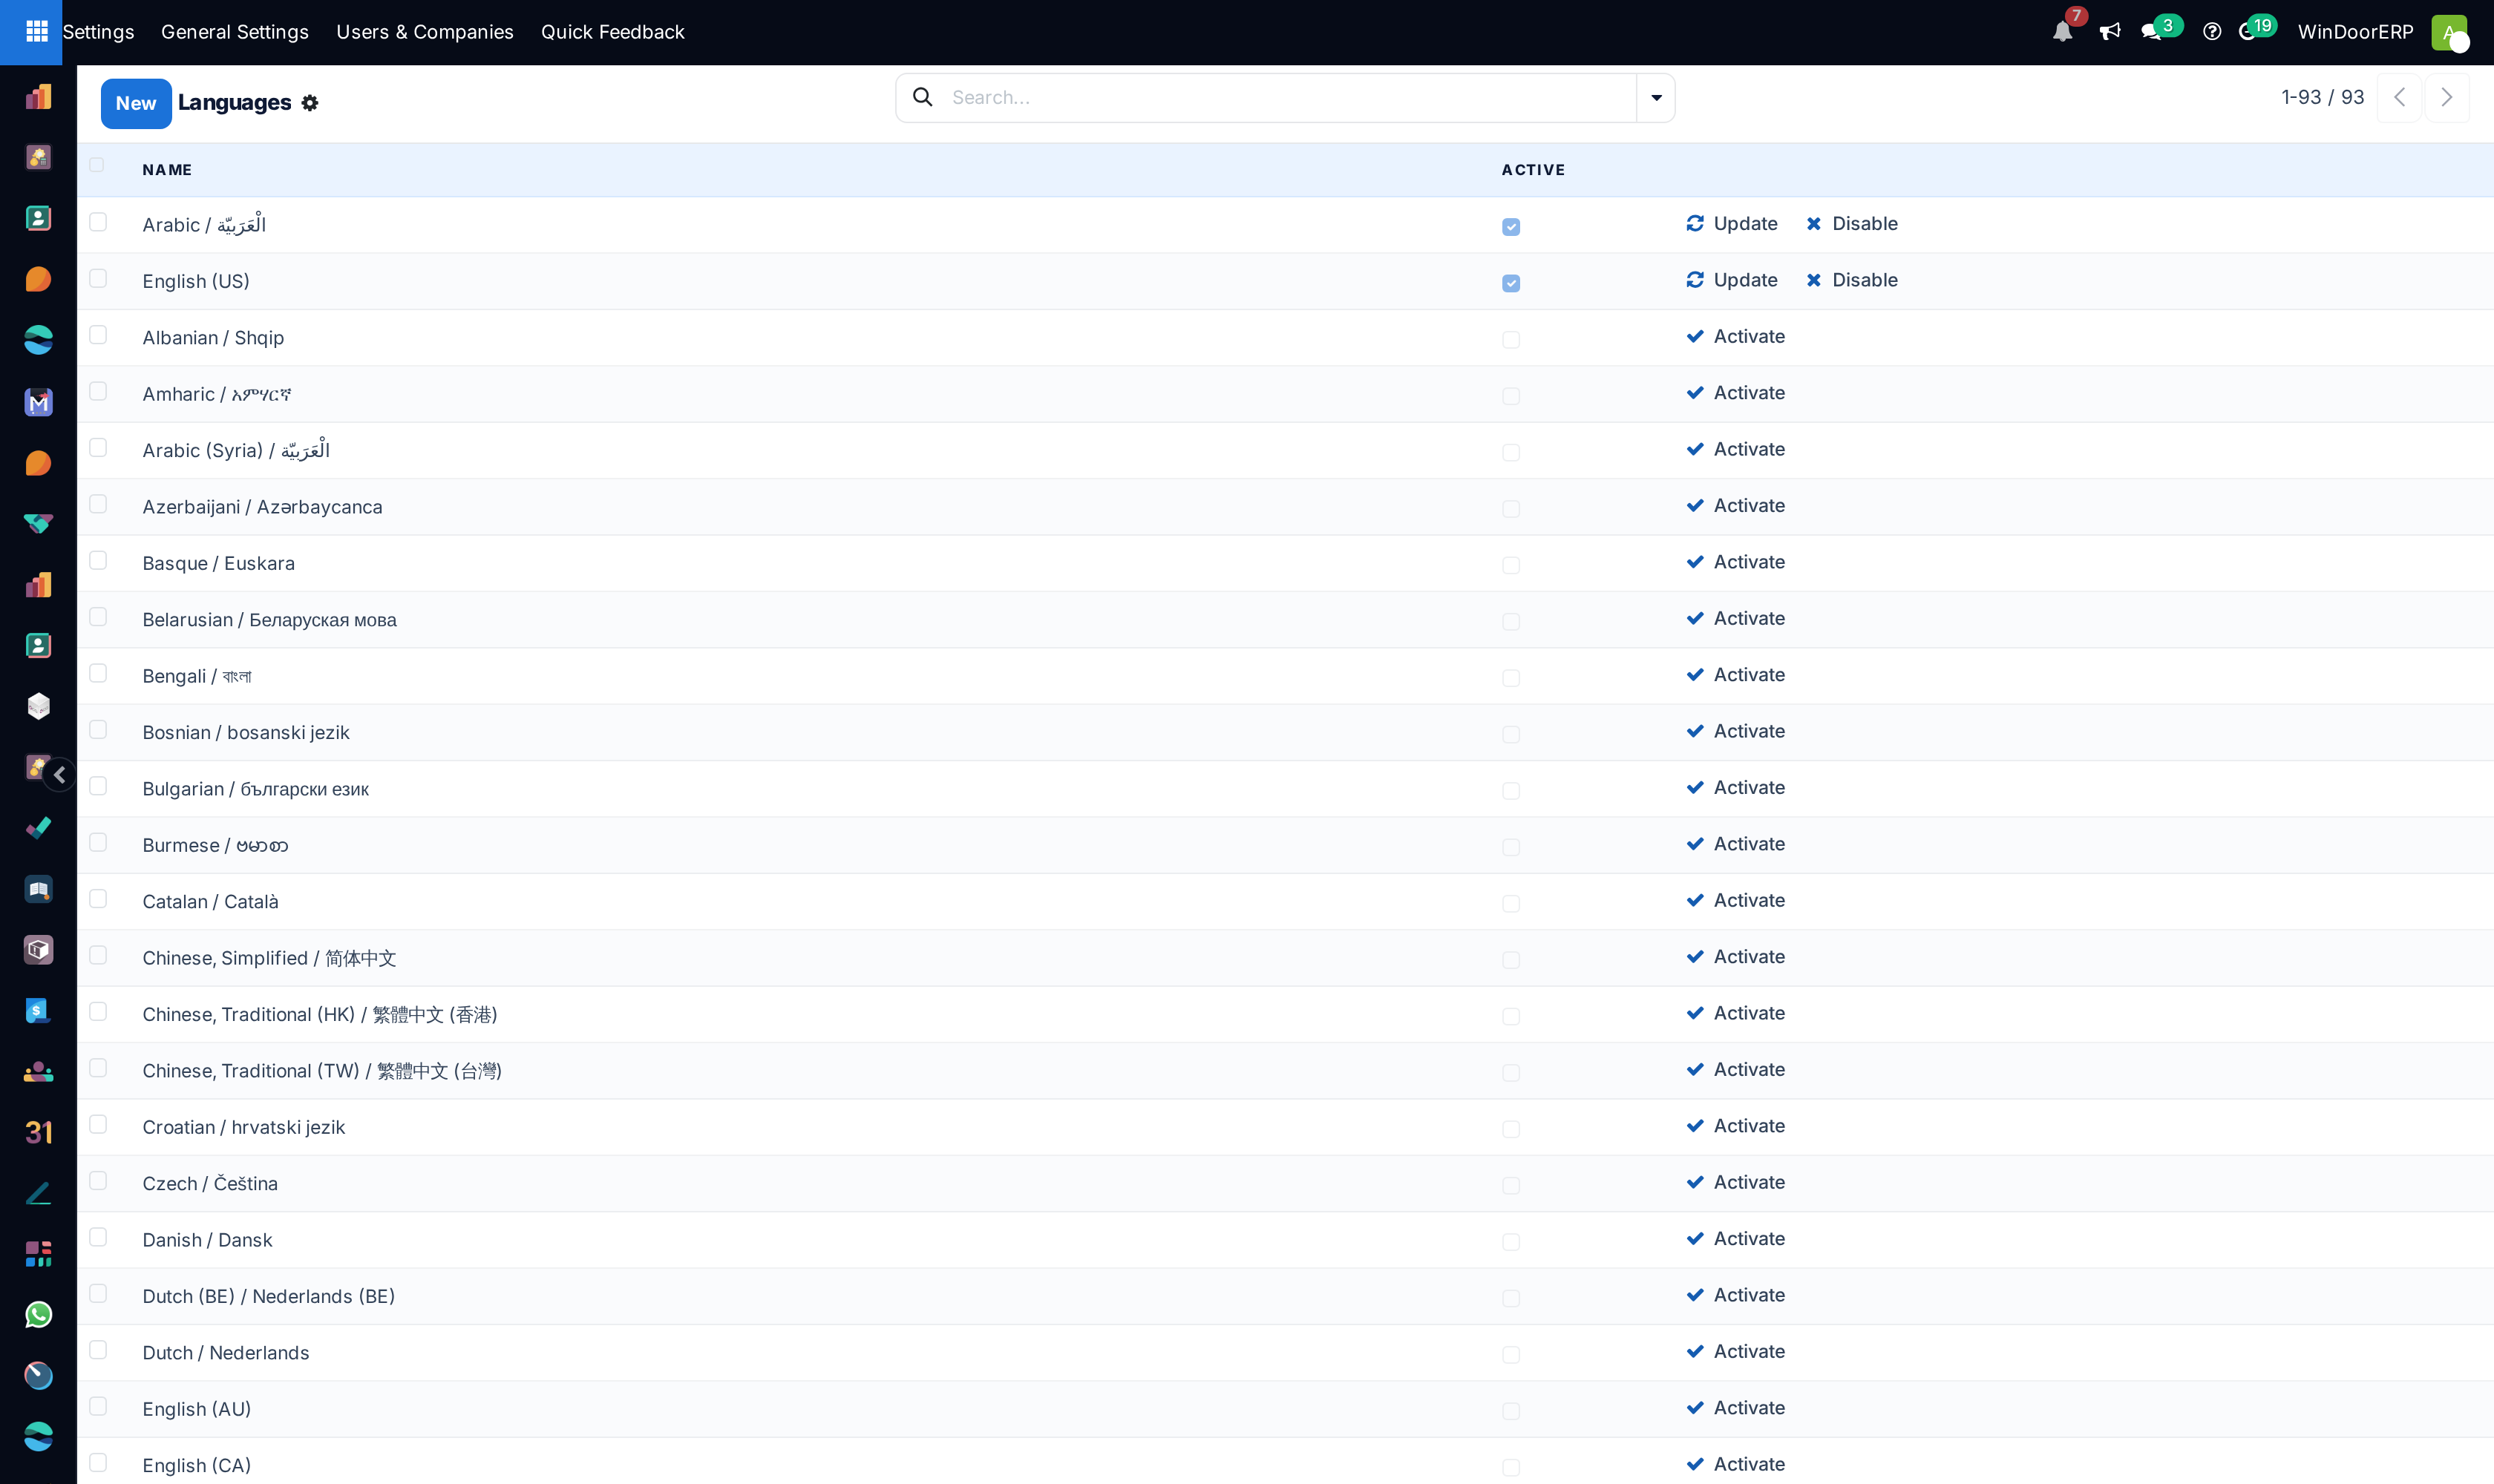Open the Chinese, Simplified row
Image resolution: width=2494 pixels, height=1484 pixels.
point(1285,958)
